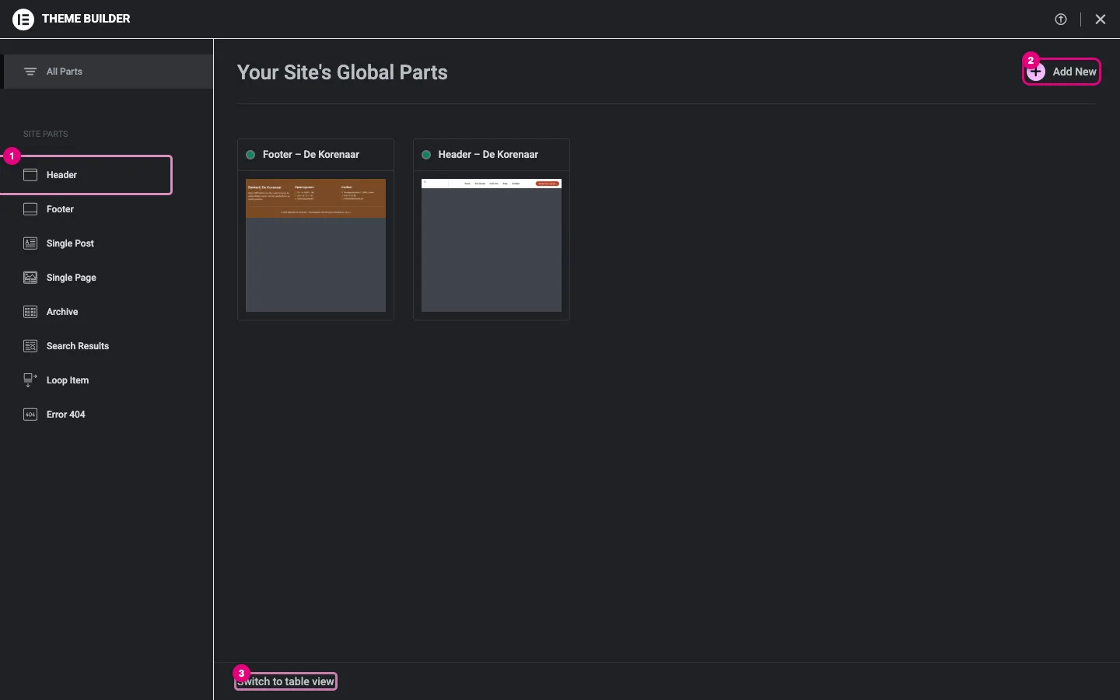Screen dimensions: 1120x700
Task: Click the Single Page icon
Action: [x=30, y=278]
